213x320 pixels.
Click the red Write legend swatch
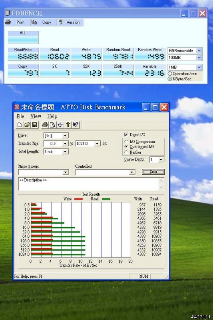[78, 199]
